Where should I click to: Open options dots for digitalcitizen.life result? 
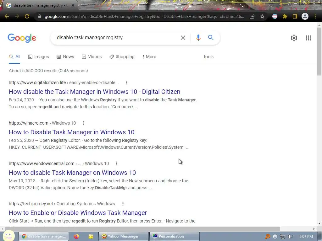click(127, 83)
